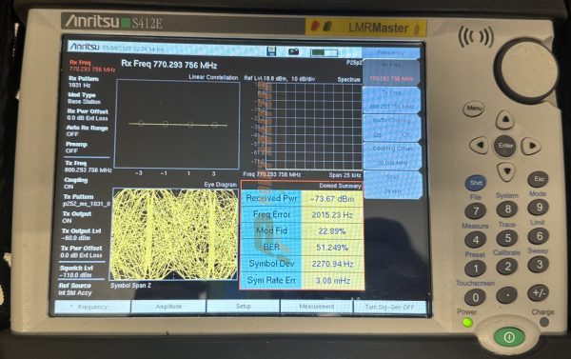The image size is (571, 359).
Task: Click keypad 5 (Trace)
Action: (x=507, y=238)
